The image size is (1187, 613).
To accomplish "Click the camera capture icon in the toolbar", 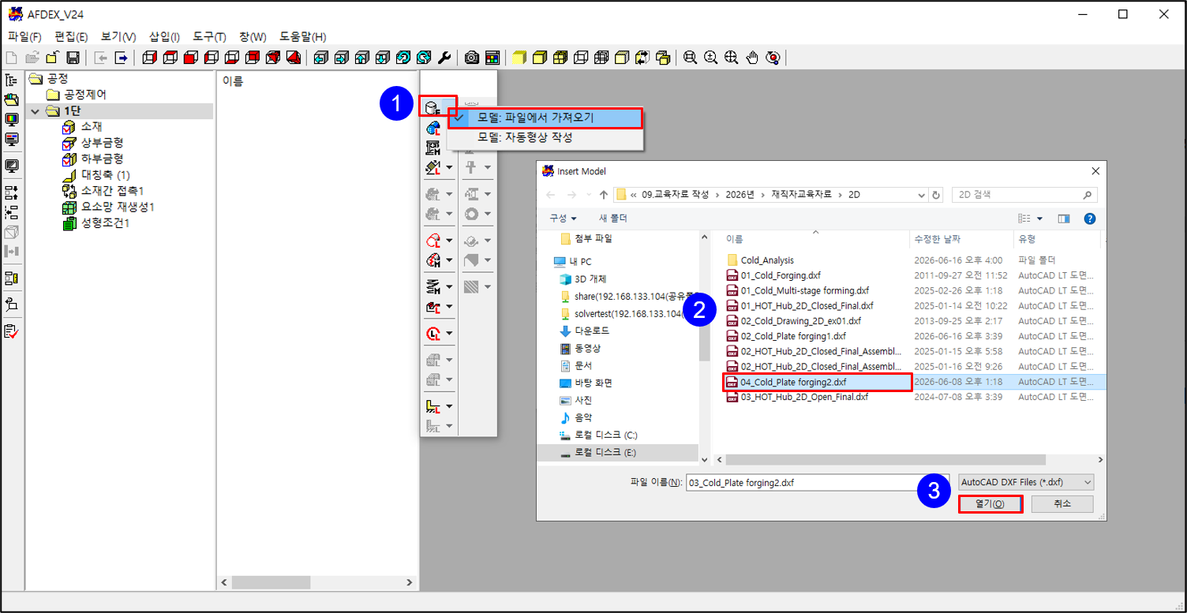I will tap(472, 58).
